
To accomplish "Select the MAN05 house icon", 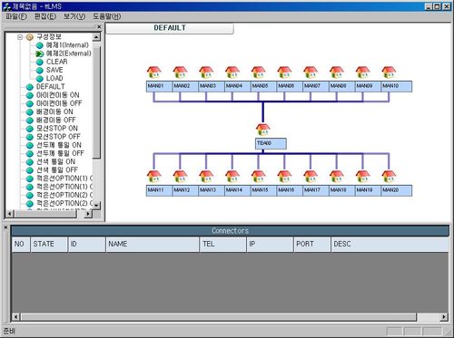I will (258, 72).
